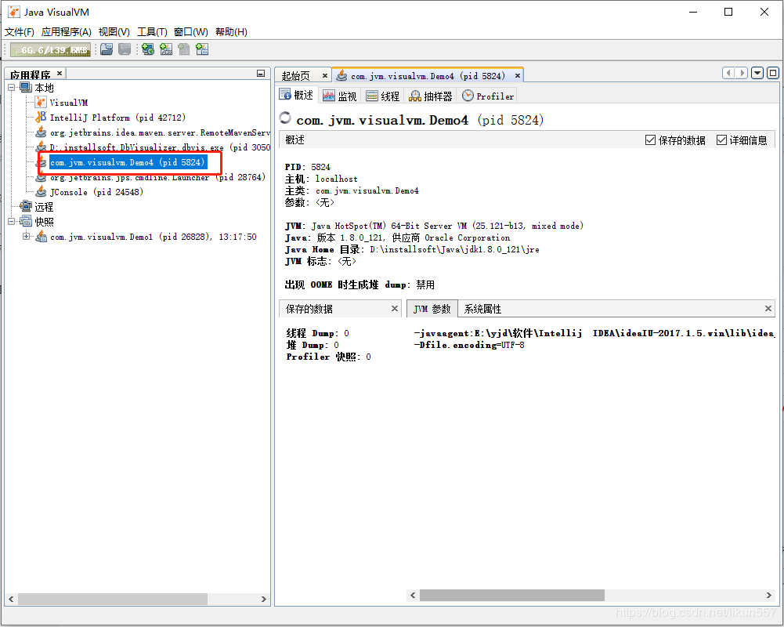Open the 文件(F) menu

click(20, 32)
